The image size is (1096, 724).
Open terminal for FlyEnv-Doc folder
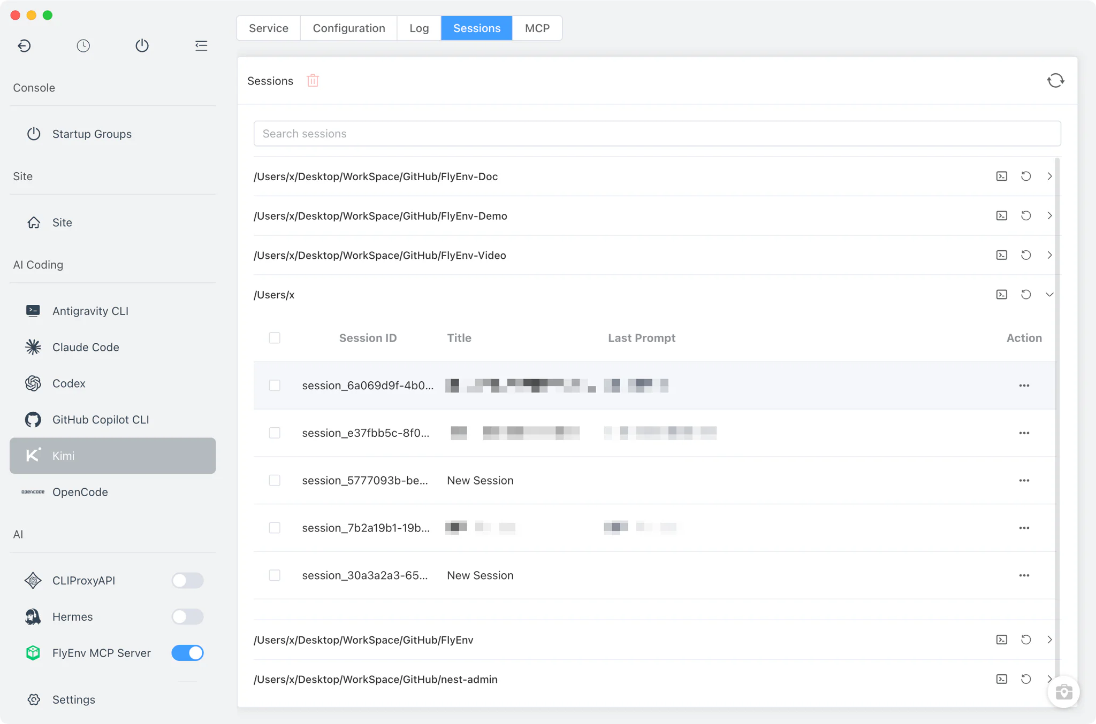[1002, 176]
